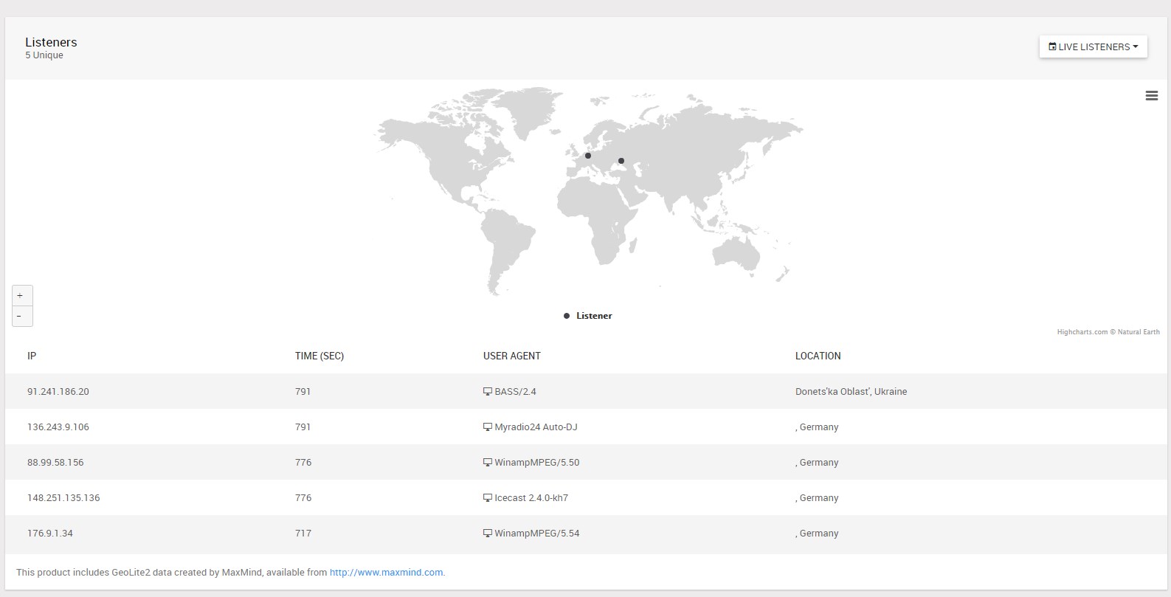This screenshot has height=597, width=1171.
Task: Click the desktop icon beside Myradio24 Auto-DJ
Action: (488, 427)
